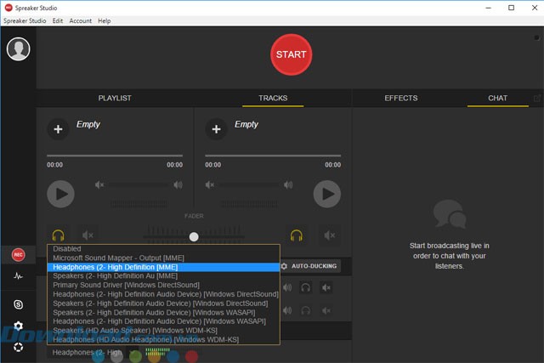
Task: Click the user profile avatar icon
Action: [18, 49]
